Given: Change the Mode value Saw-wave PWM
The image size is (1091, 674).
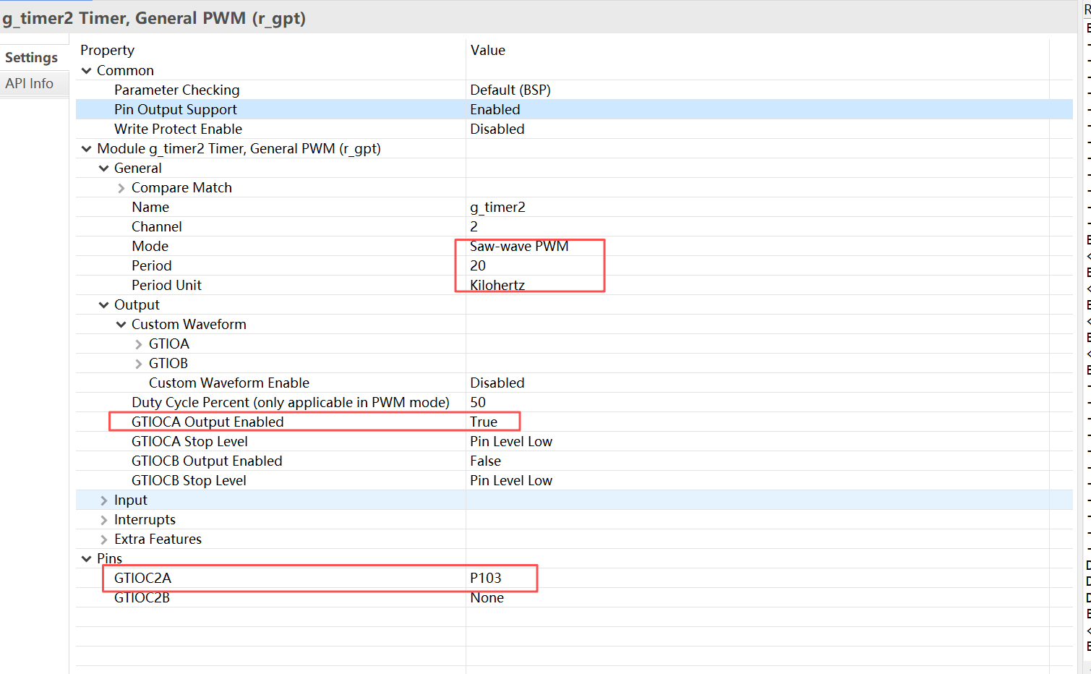Looking at the screenshot, I should tap(519, 246).
